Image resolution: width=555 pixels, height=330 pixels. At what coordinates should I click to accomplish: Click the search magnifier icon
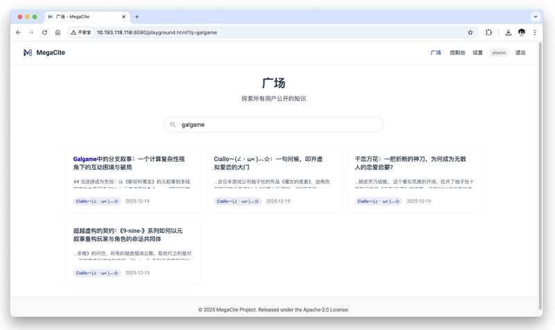[x=173, y=125]
